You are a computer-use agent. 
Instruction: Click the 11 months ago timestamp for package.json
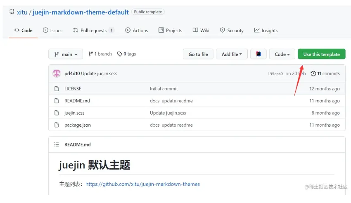point(324,125)
